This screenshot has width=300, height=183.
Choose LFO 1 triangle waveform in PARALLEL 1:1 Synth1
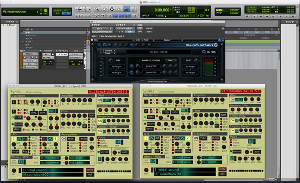19,139
